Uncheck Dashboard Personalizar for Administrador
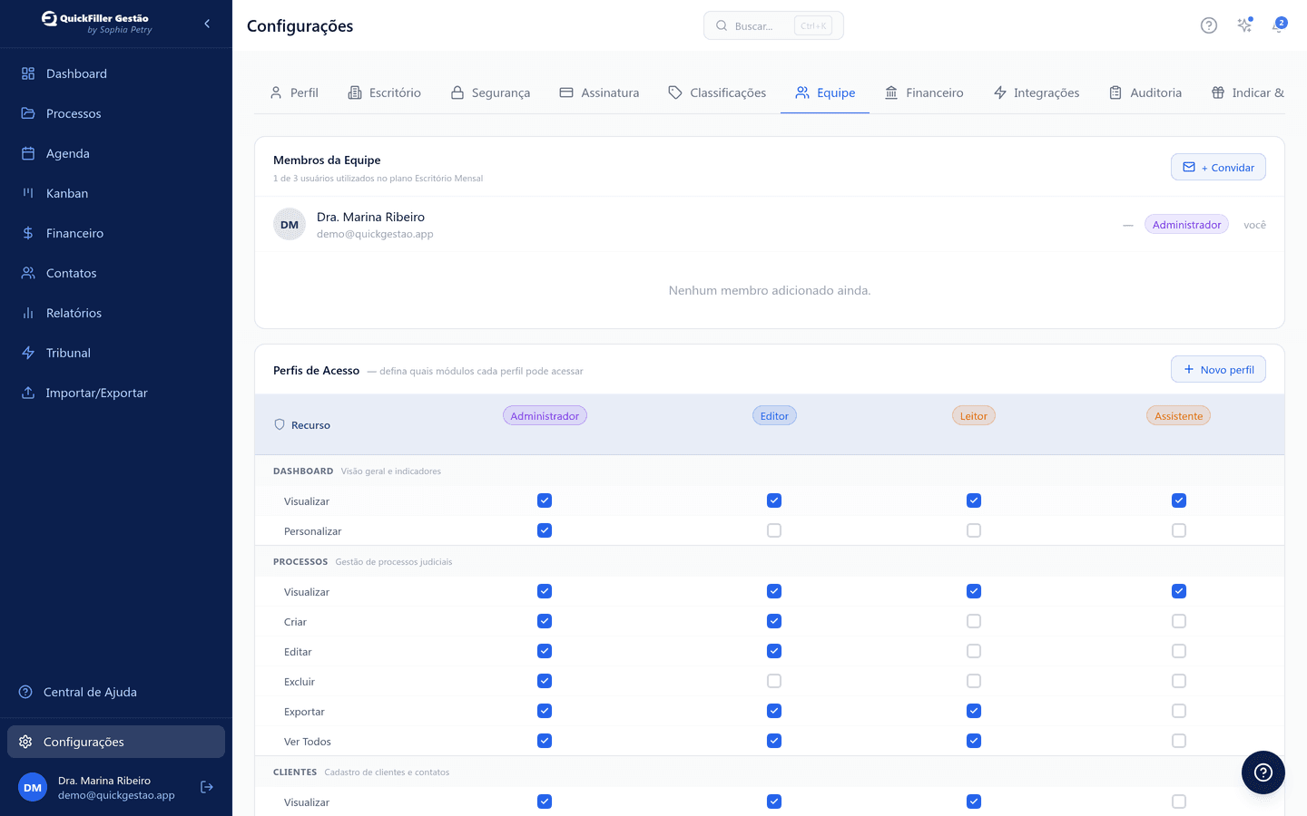The image size is (1307, 816). click(545, 530)
